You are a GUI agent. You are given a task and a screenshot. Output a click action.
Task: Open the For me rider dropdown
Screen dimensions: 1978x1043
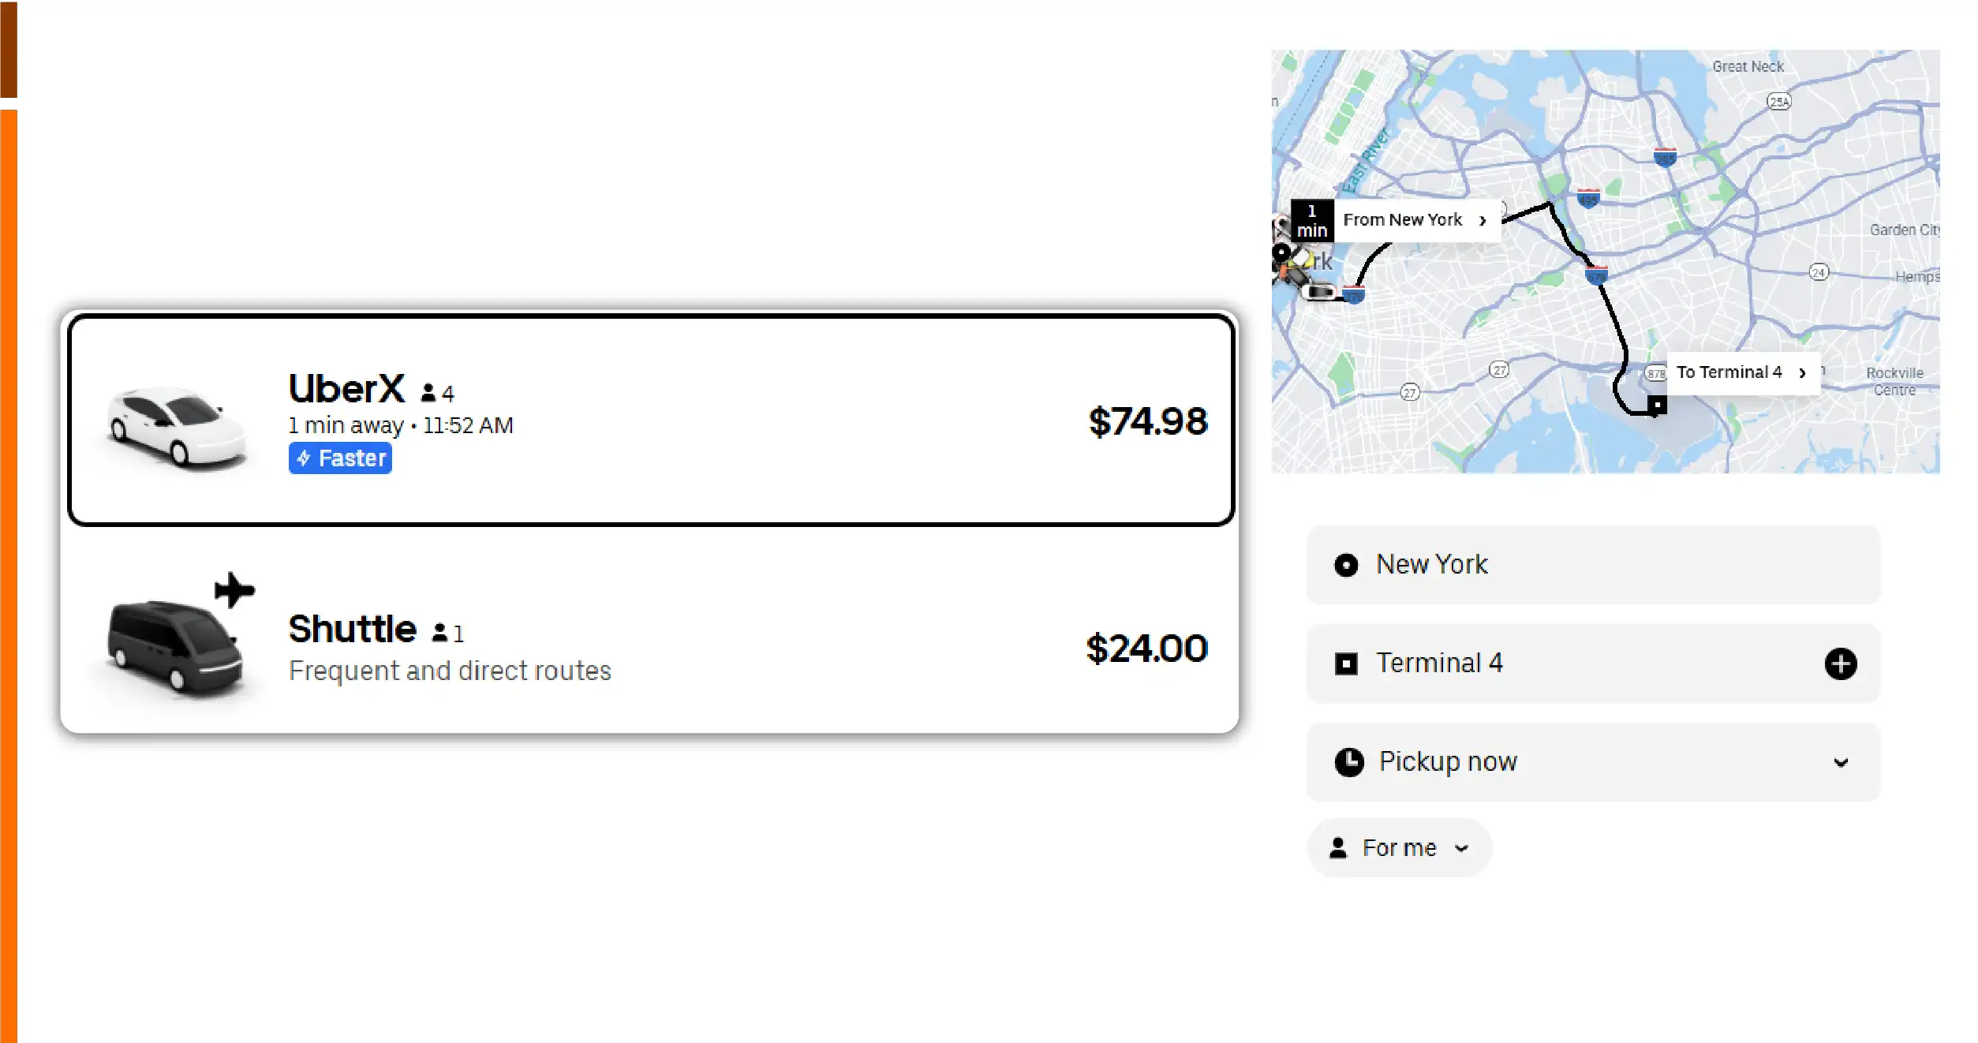(x=1399, y=848)
